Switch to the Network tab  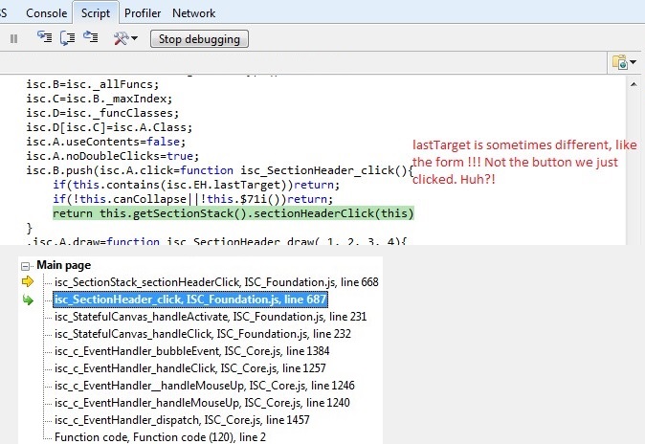tap(193, 13)
